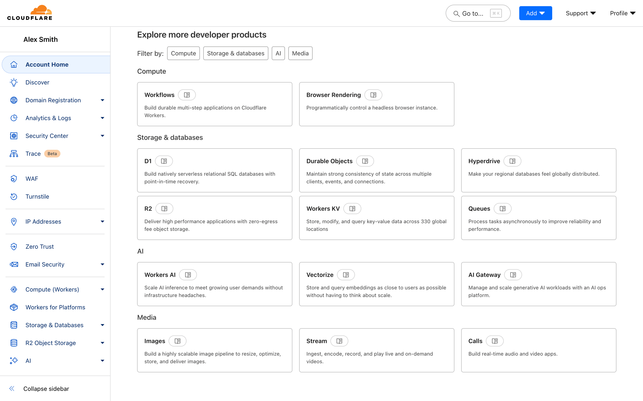Filter products by Compute
Screen dimensions: 643x401
(x=184, y=53)
